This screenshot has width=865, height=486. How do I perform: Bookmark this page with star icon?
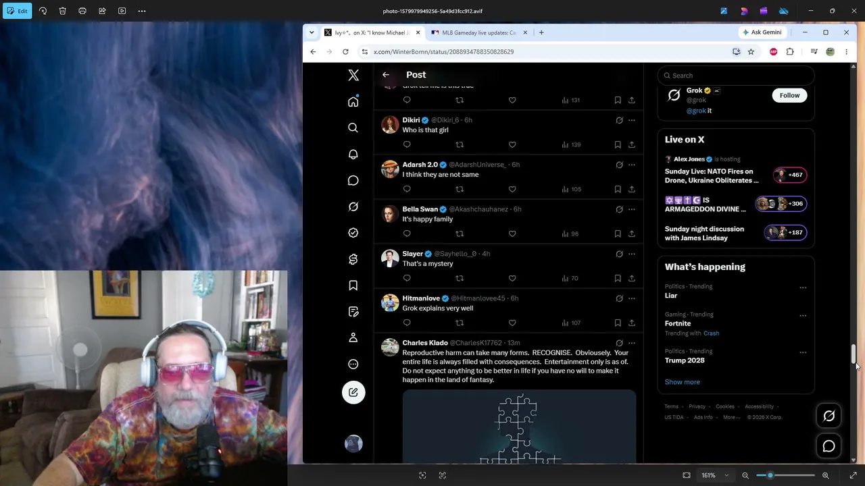tap(751, 51)
